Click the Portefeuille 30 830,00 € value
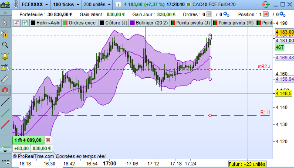The image size is (294, 168). (60, 14)
